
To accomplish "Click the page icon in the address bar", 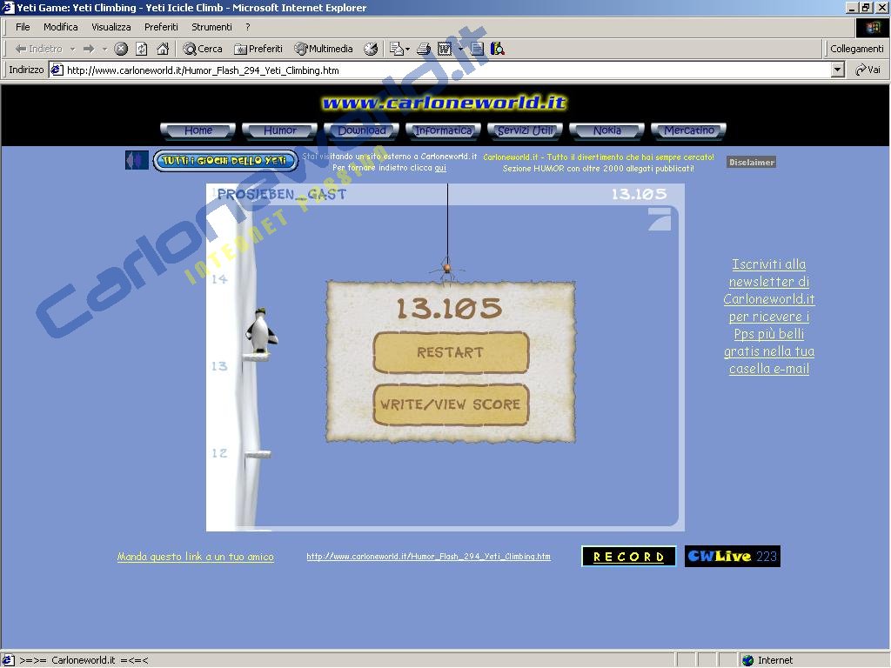I will (57, 70).
